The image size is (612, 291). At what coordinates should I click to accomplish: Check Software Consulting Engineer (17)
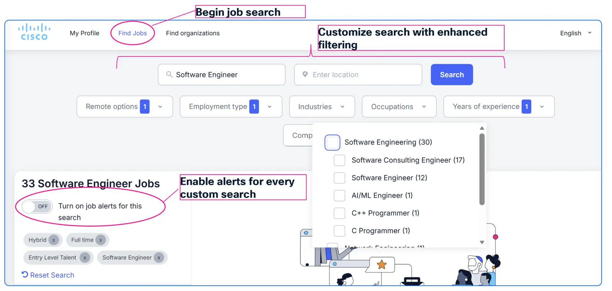(x=339, y=160)
